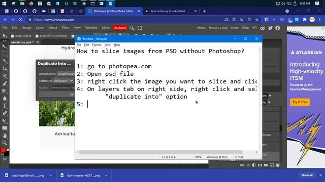
Task: Click the search magnifier icon in Photopea menu bar
Action: pyautogui.click(x=132, y=28)
